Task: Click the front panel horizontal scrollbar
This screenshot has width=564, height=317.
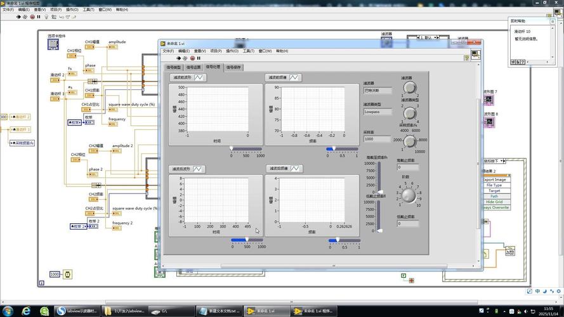Action: coord(334,266)
